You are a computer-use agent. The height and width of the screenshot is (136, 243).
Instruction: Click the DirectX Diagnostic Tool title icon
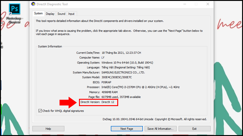click(33, 4)
